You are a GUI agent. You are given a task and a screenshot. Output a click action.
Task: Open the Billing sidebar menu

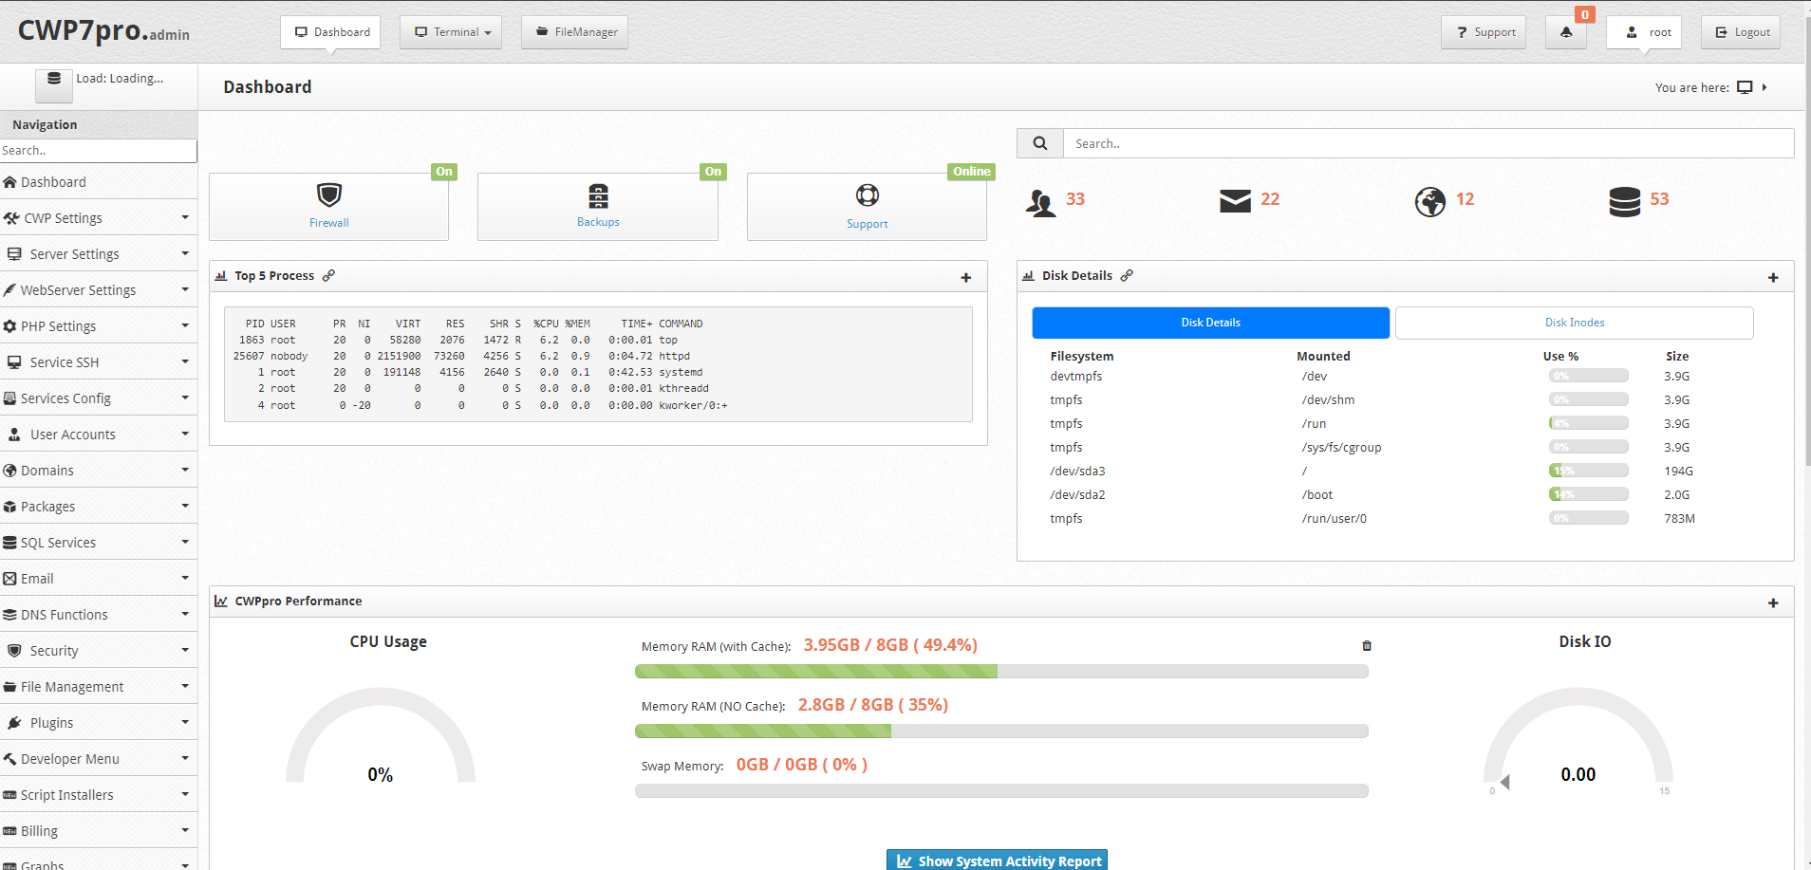(99, 831)
